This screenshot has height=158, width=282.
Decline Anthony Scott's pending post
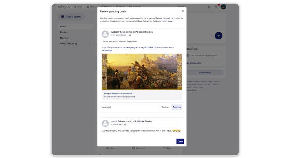click(x=165, y=107)
